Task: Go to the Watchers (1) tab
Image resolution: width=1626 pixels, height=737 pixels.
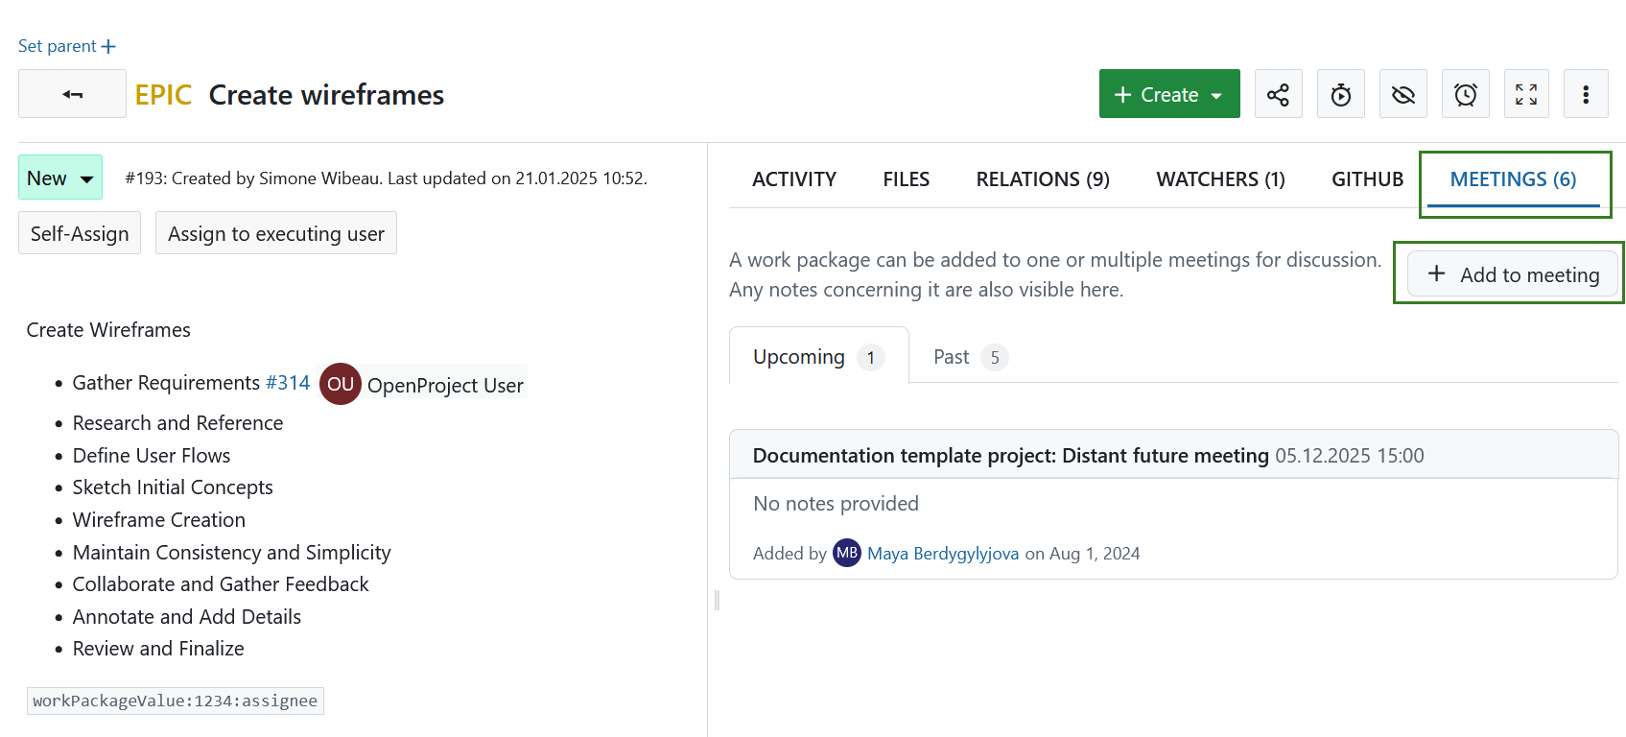Action: pyautogui.click(x=1220, y=179)
